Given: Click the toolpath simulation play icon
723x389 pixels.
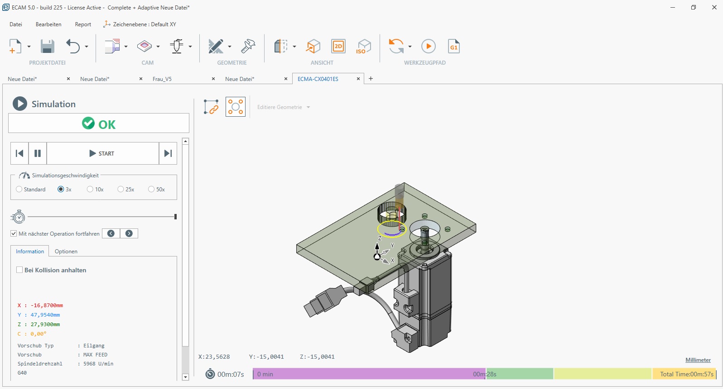Looking at the screenshot, I should pos(428,47).
